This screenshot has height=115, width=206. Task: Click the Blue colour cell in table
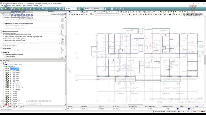pyautogui.click(x=182, y=109)
